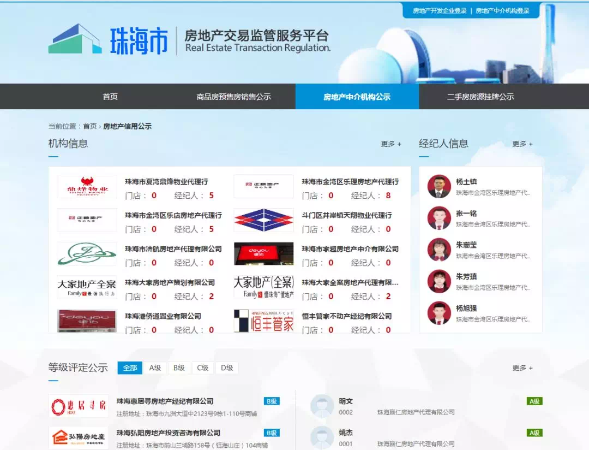The height and width of the screenshot is (450, 589).
Task: Open 珠海弘阳房地产投资咨询有限公司 listing
Action: 169,433
